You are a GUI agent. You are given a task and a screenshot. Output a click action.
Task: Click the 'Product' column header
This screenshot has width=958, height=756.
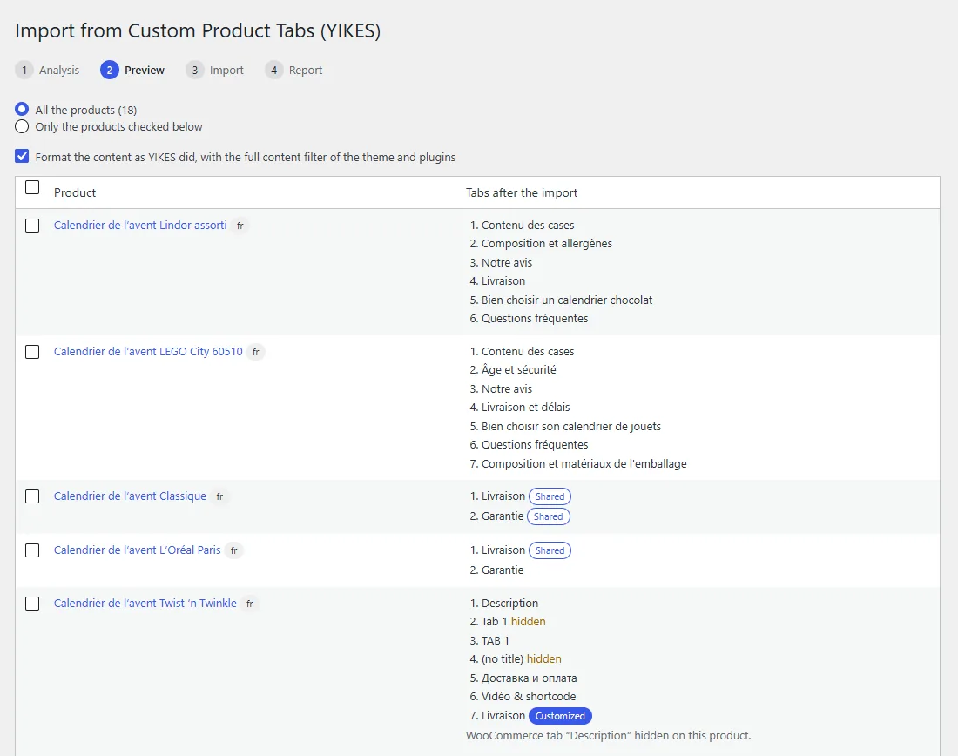coord(75,192)
